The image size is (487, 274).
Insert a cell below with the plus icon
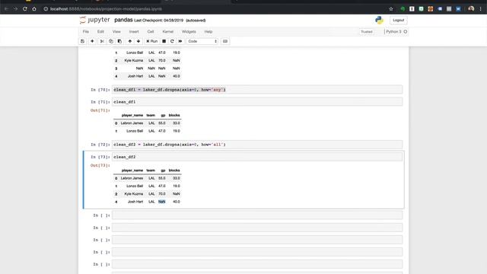point(92,41)
